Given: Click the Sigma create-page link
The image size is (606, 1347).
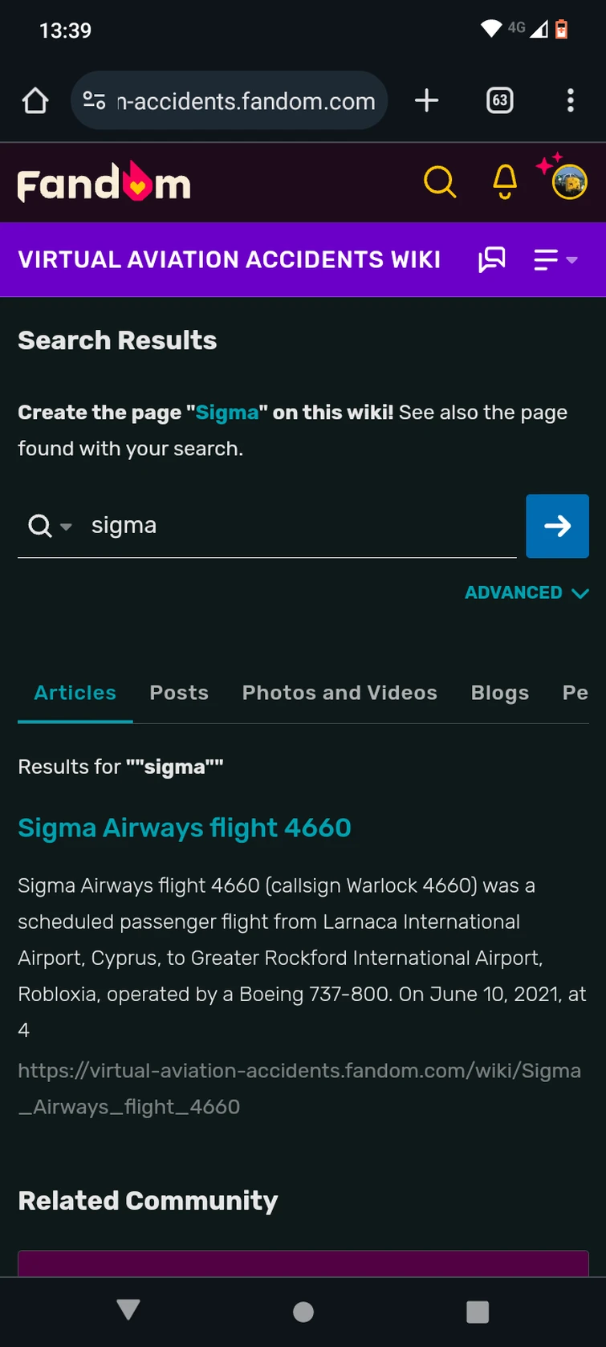Looking at the screenshot, I should click(x=227, y=413).
